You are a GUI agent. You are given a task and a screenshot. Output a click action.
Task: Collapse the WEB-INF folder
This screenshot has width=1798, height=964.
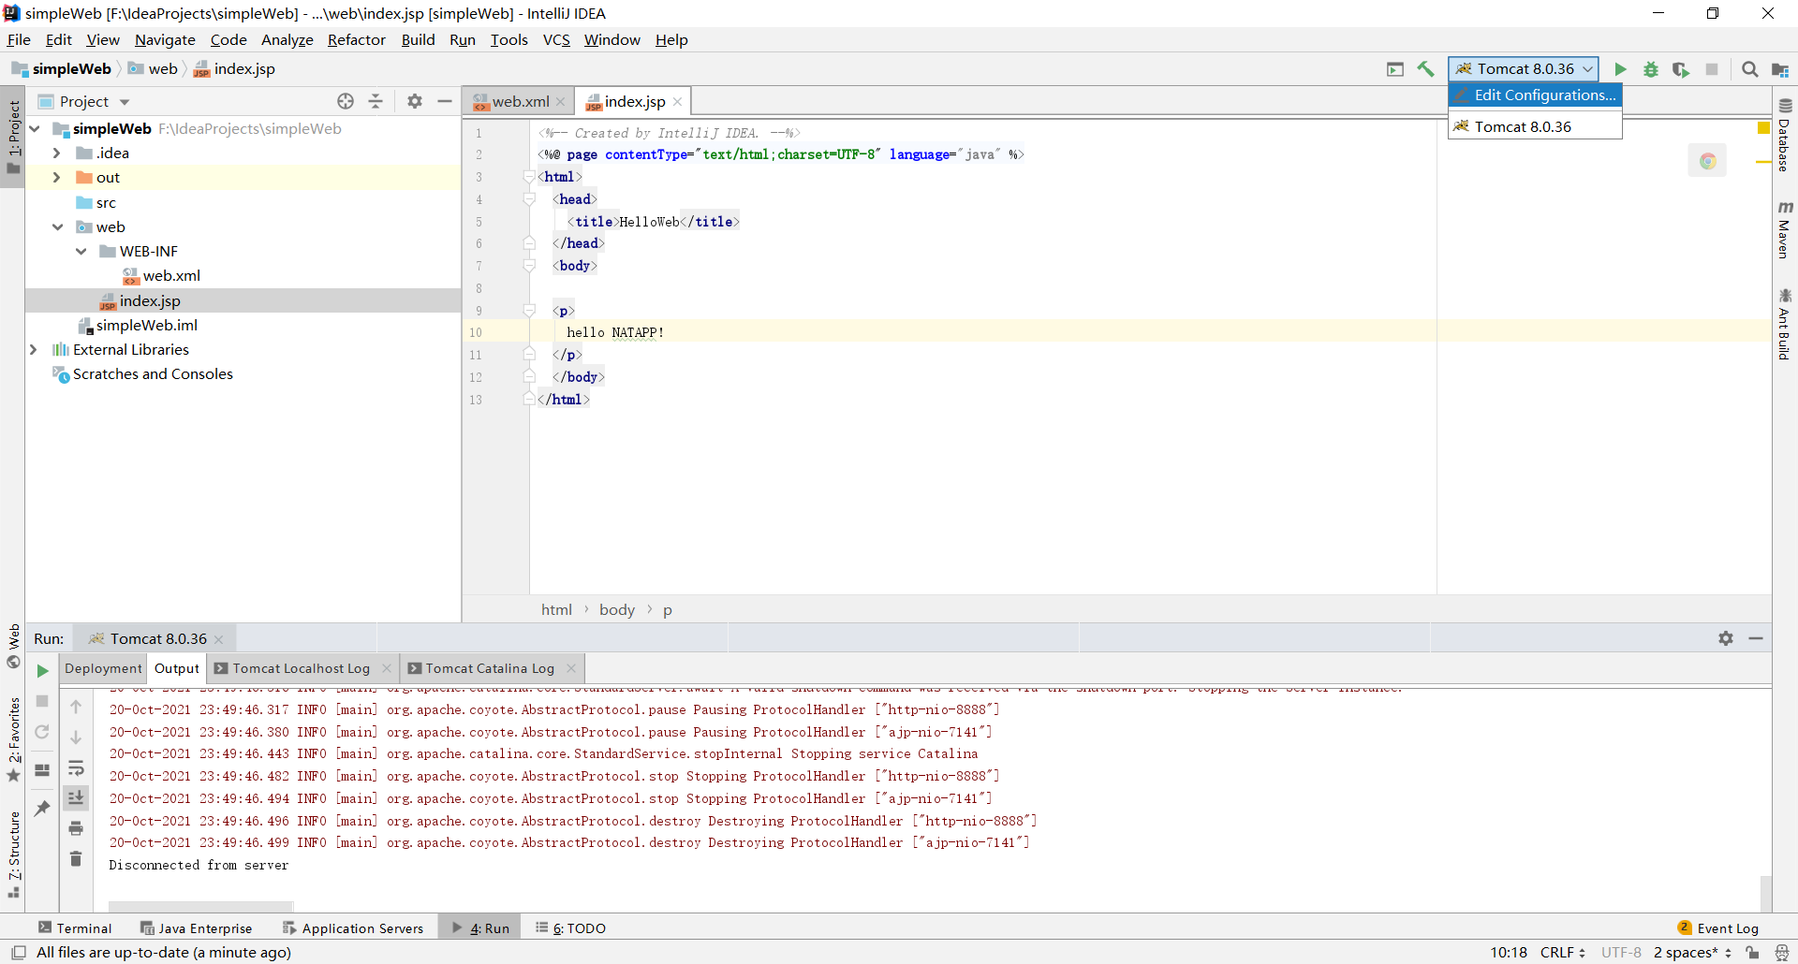click(x=81, y=251)
